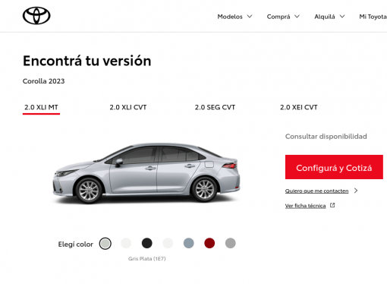
Task: Click the Corolla 2023 subtitle
Action: click(x=43, y=81)
